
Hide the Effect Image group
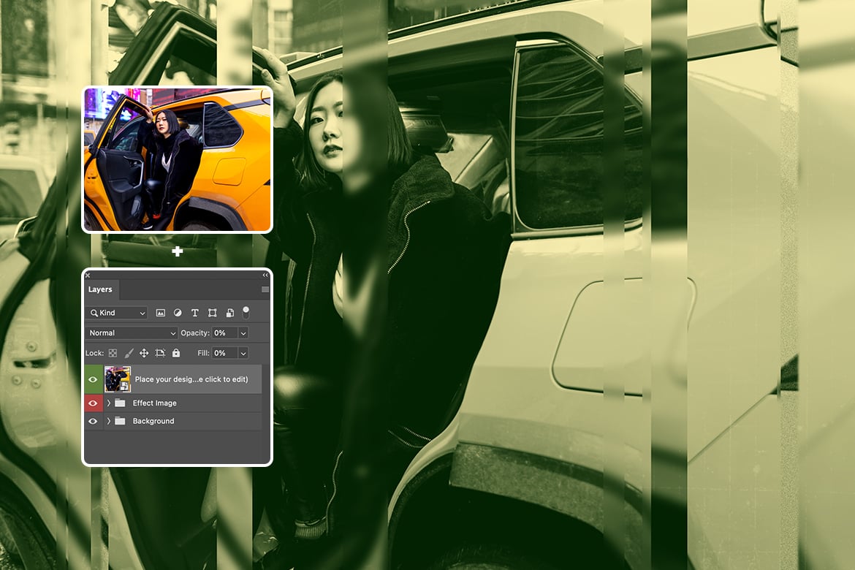point(93,403)
